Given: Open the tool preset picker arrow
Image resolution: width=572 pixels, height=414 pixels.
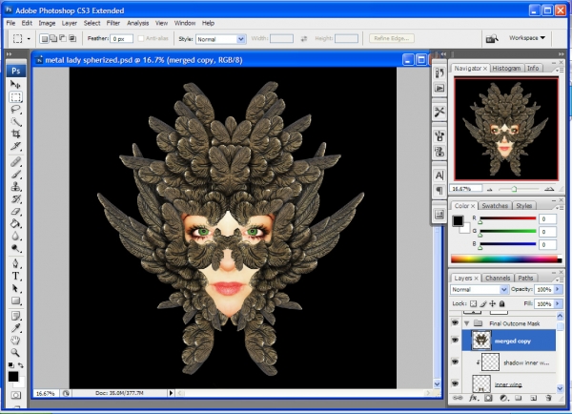Looking at the screenshot, I should [29, 39].
